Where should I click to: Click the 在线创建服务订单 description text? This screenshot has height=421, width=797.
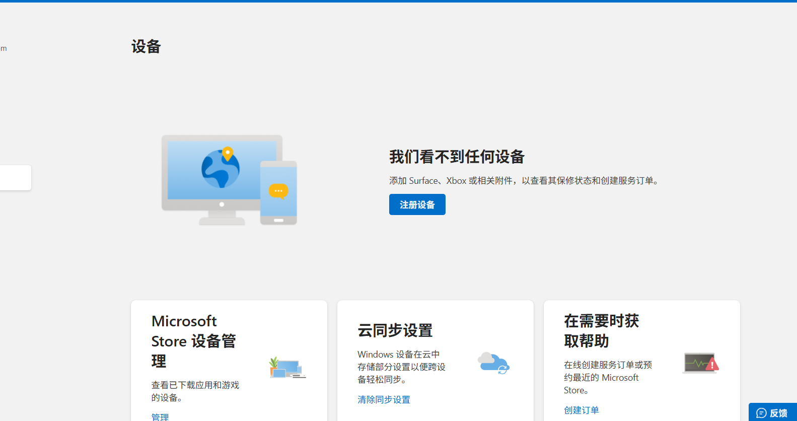(x=608, y=377)
